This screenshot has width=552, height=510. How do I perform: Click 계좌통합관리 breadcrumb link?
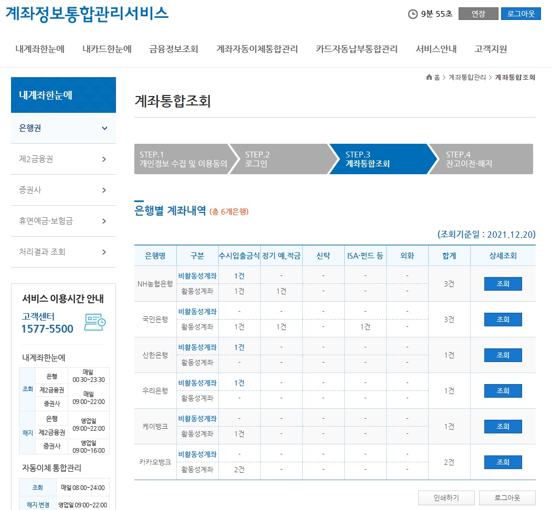coord(467,78)
